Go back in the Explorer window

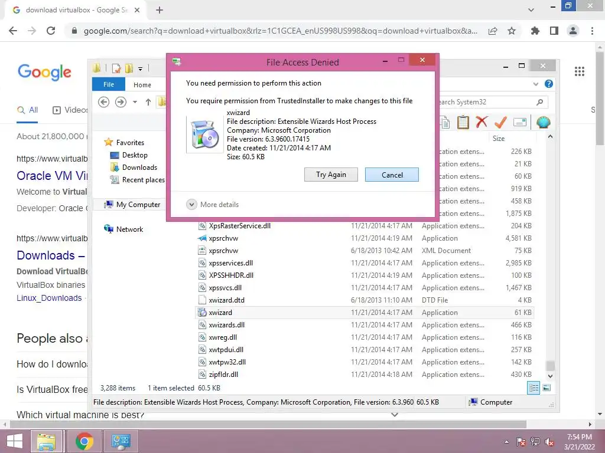(104, 101)
